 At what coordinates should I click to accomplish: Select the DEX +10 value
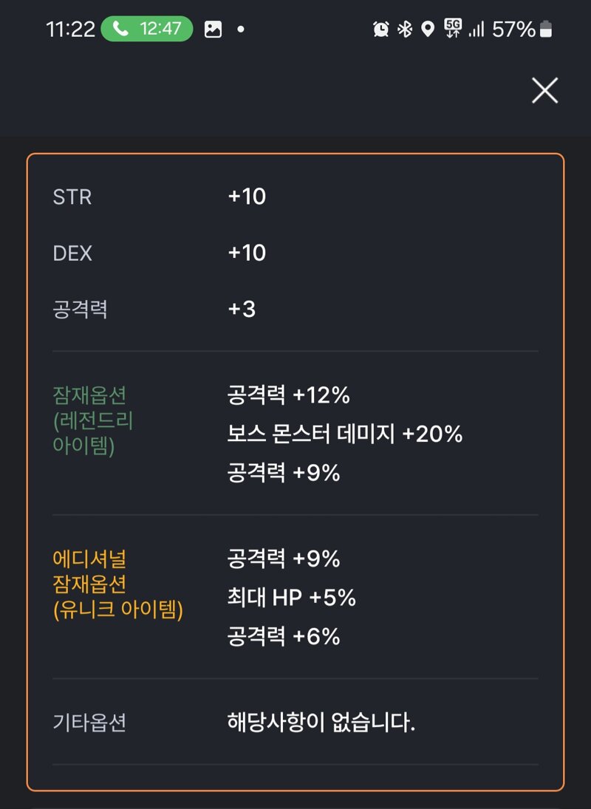click(x=247, y=253)
